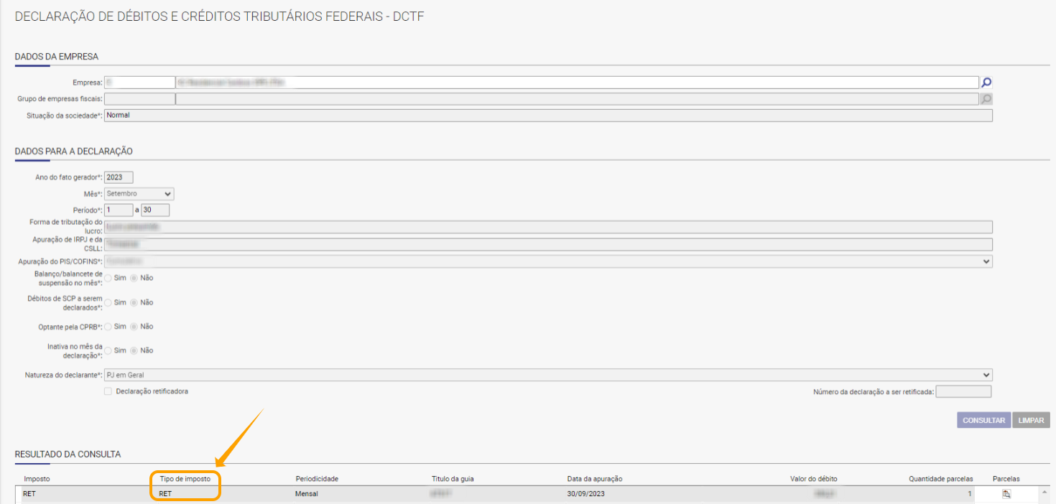Select Não for Optante pela CPRB
The image size is (1056, 504).
point(134,327)
